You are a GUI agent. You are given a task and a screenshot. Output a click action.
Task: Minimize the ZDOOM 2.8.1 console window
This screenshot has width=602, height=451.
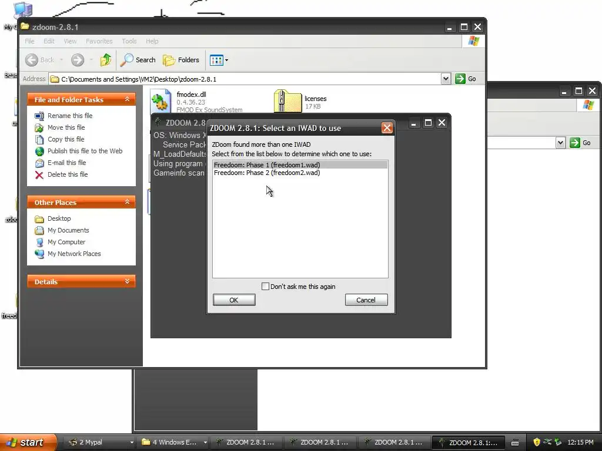tap(413, 123)
